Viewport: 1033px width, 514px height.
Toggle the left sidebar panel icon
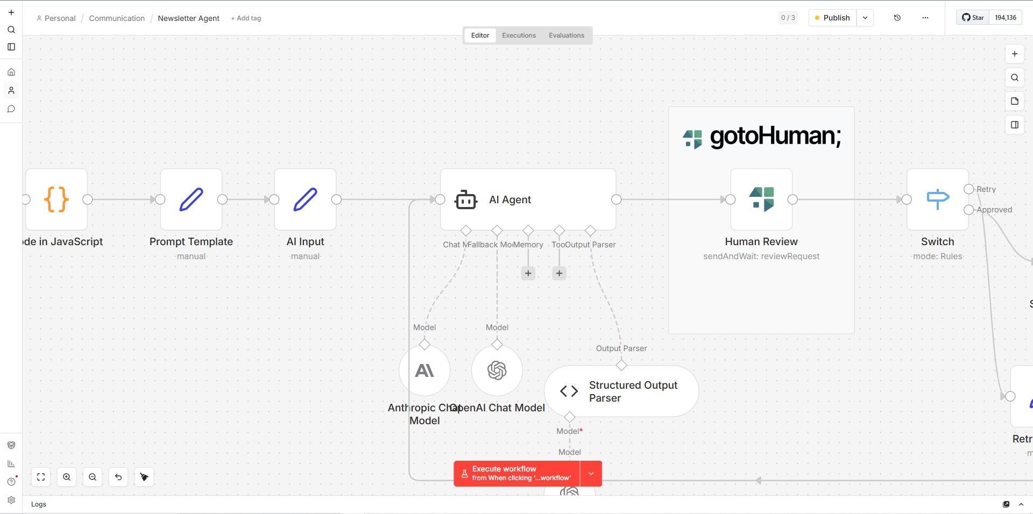click(x=11, y=47)
